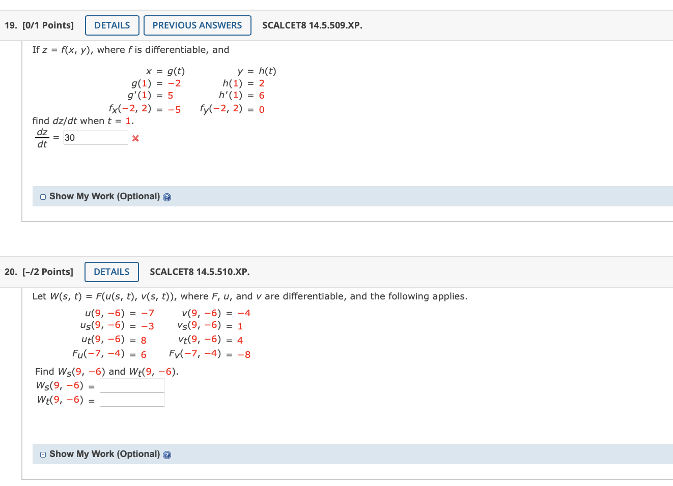
Task: Open DETAILS for question 19
Action: [x=112, y=25]
